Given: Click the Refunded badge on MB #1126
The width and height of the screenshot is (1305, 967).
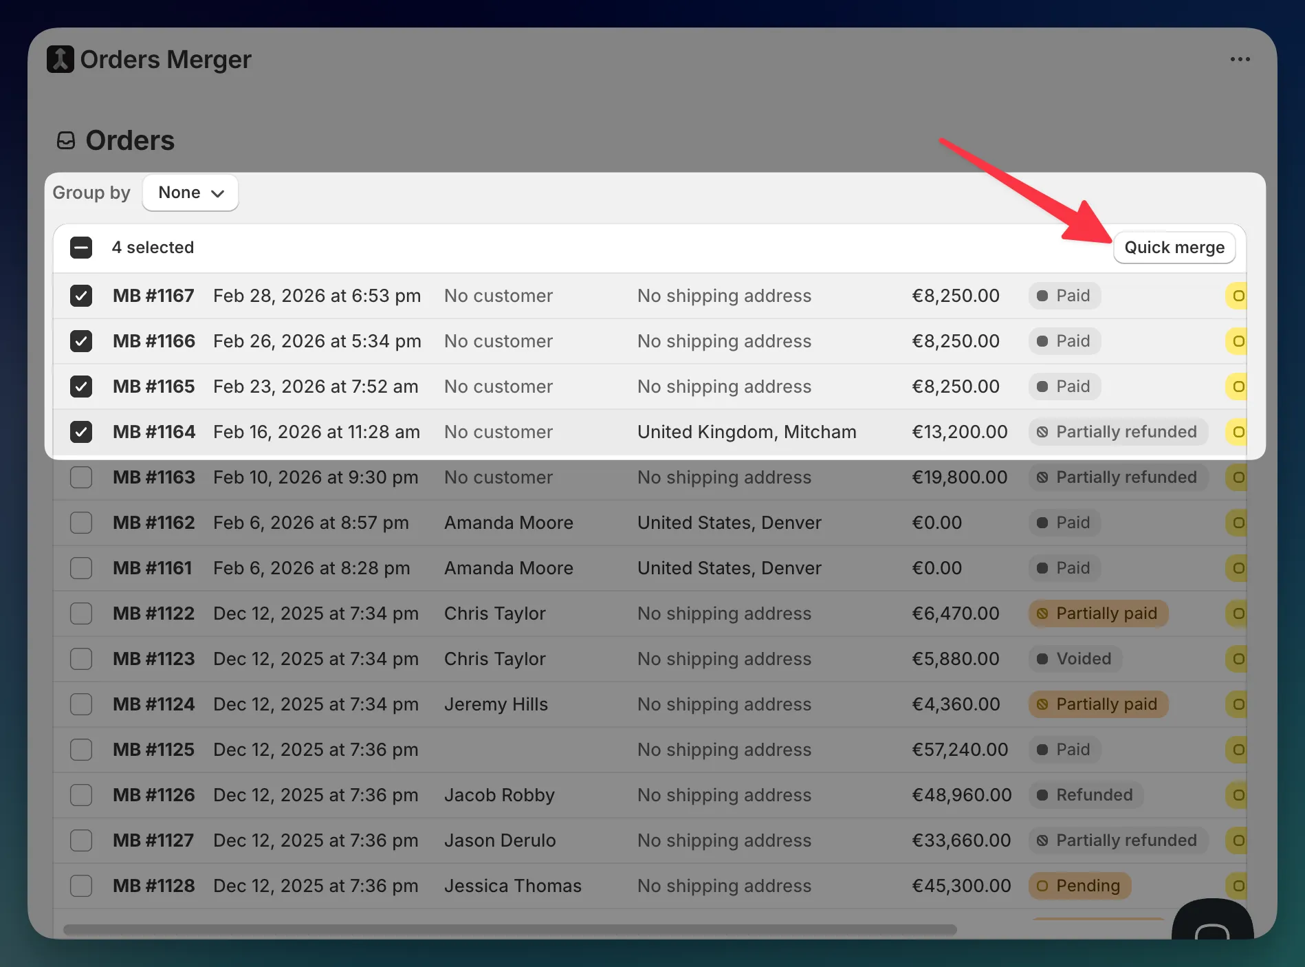Looking at the screenshot, I should (x=1086, y=795).
